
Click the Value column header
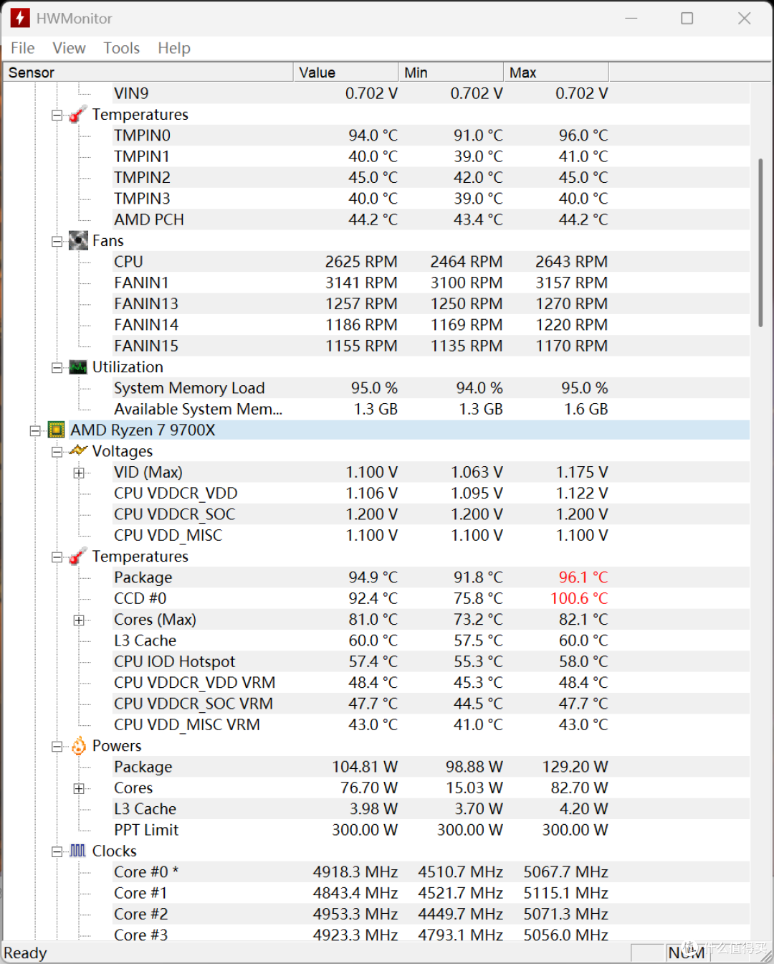[x=345, y=72]
